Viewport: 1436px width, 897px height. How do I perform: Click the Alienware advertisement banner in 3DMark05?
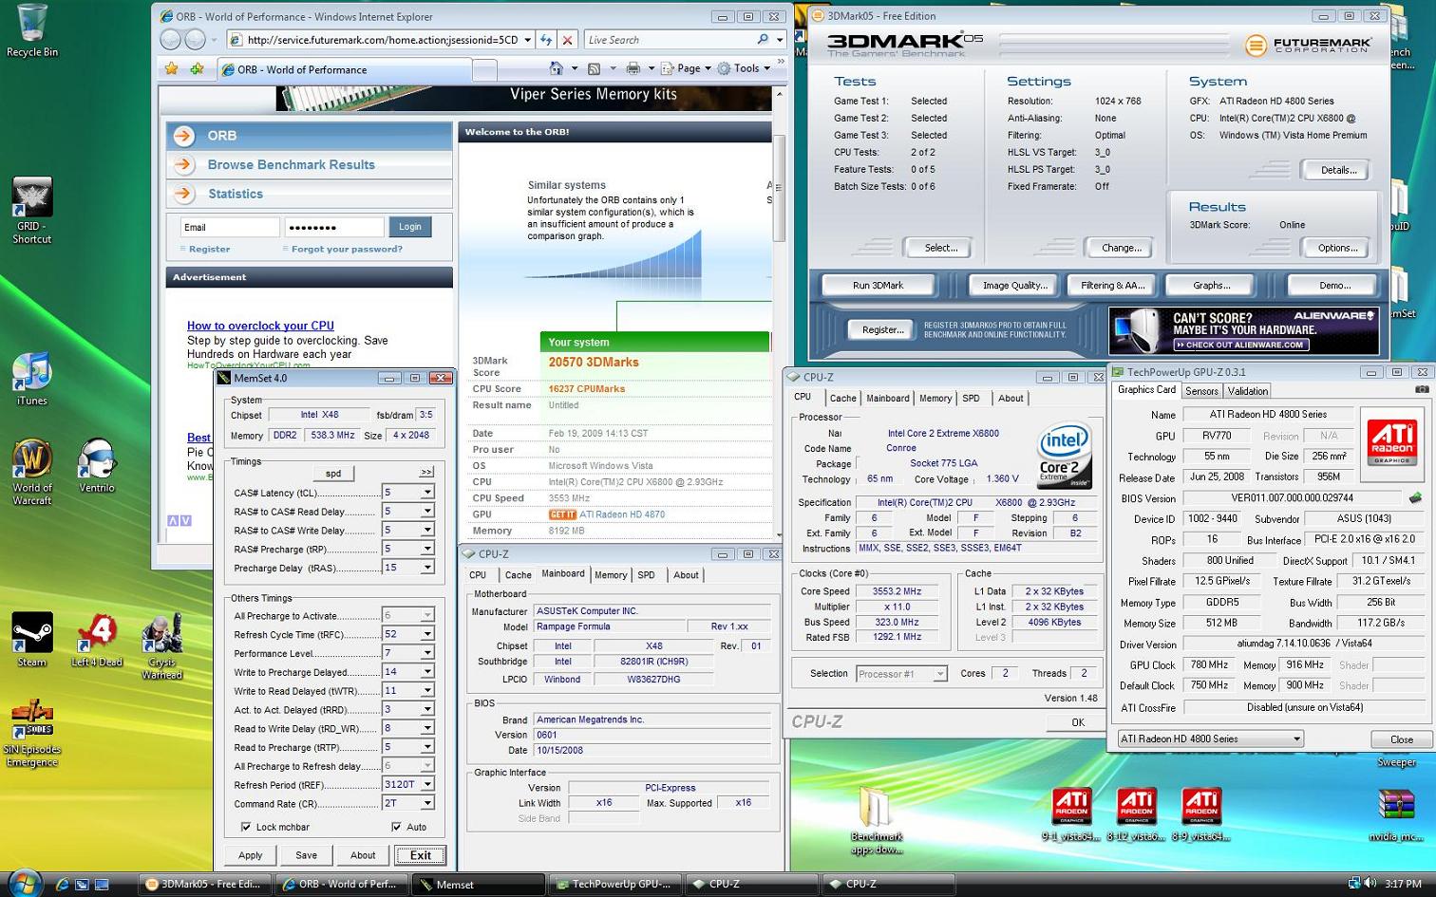(x=1243, y=330)
